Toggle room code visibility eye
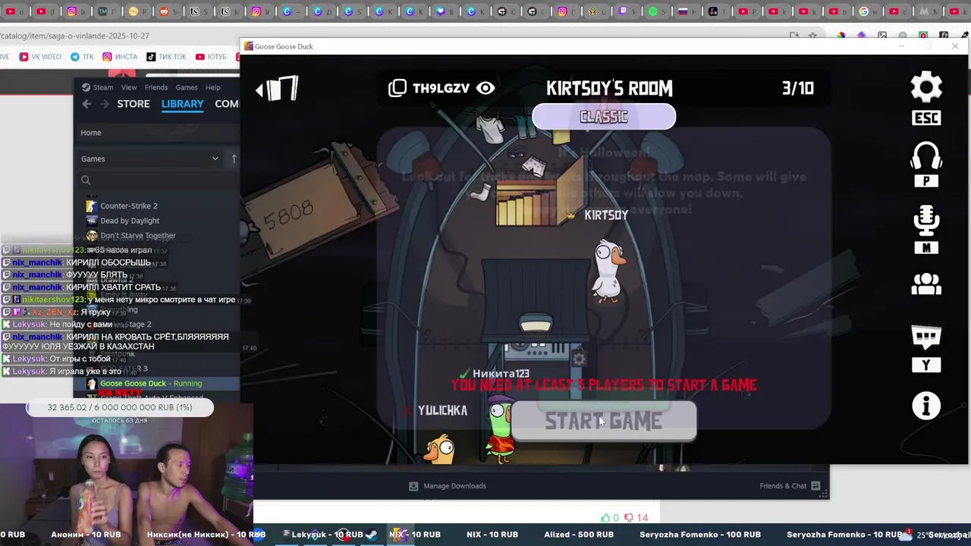971x546 pixels. coord(485,88)
